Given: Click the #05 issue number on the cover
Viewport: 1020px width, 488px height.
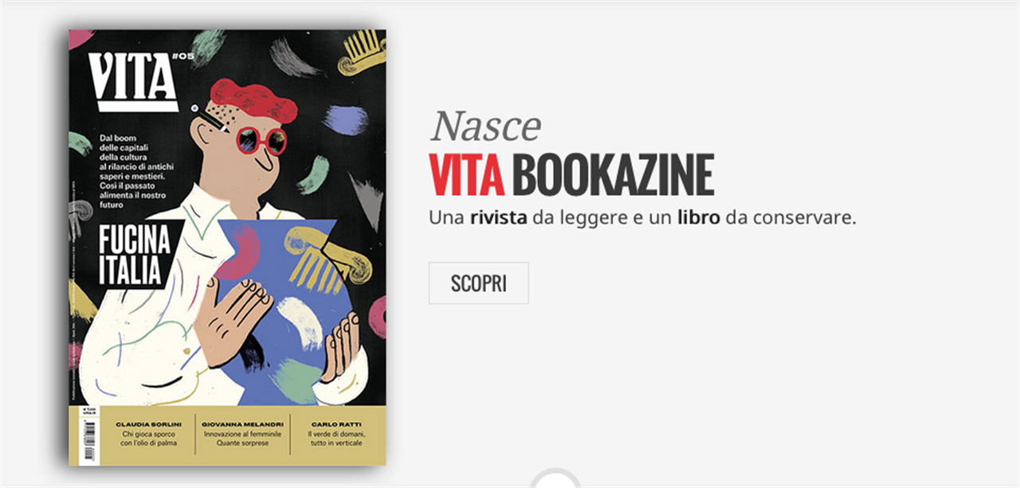Looking at the screenshot, I should coord(183,57).
